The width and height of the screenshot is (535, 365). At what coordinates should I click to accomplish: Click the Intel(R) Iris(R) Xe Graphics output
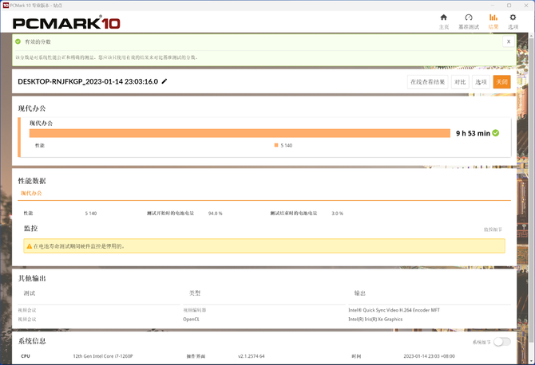[375, 320]
